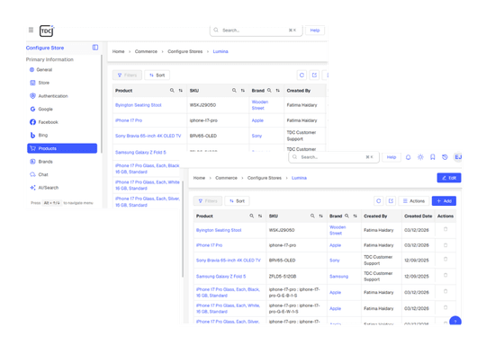This screenshot has width=486, height=345.
Task: Open Samsung brand link in front table
Action: tap(338, 276)
